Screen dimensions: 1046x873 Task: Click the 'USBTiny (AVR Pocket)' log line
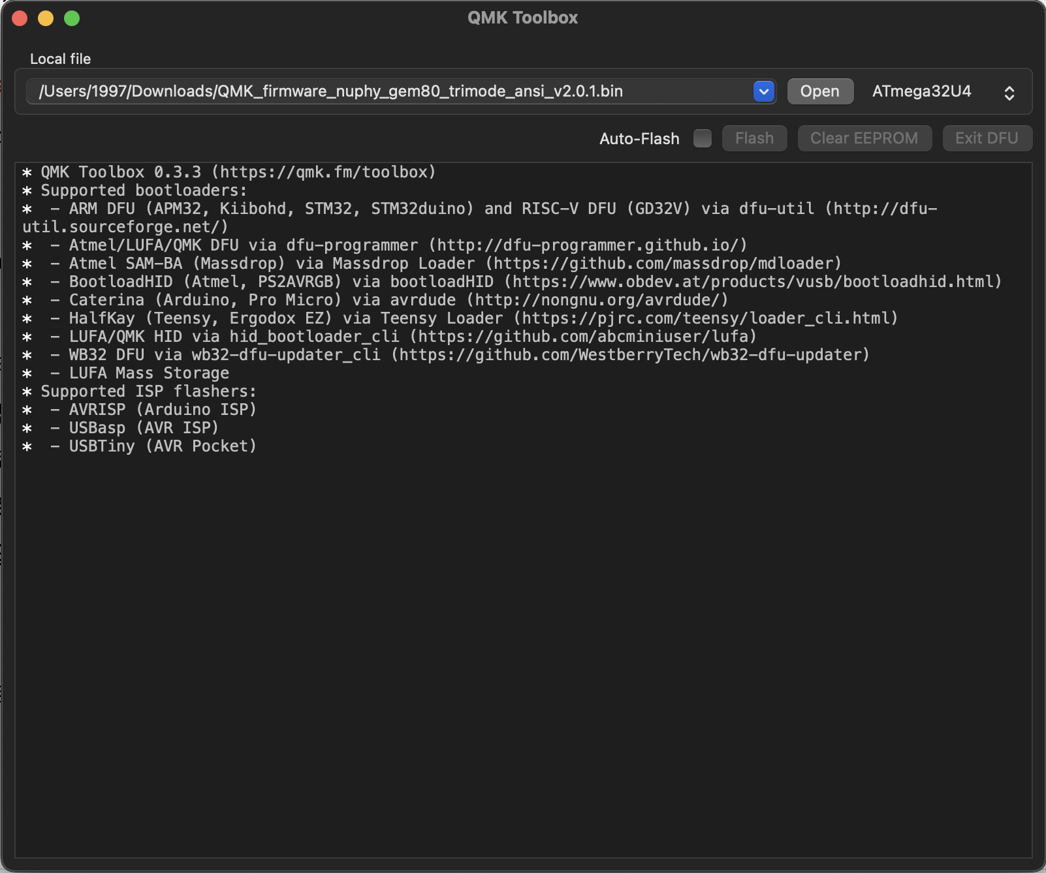click(140, 446)
